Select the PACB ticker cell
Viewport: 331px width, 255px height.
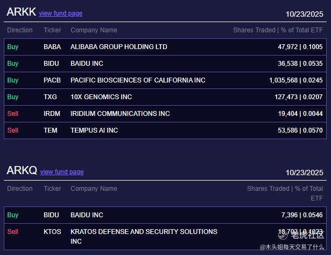pos(52,80)
